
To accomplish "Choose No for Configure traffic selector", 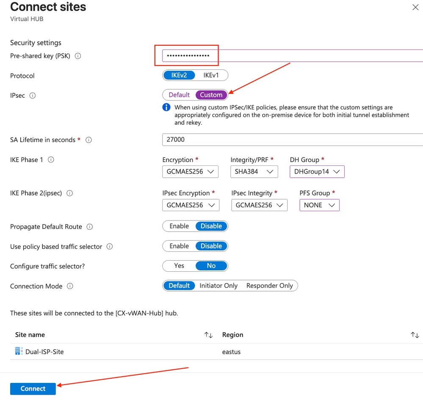I will [211, 266].
